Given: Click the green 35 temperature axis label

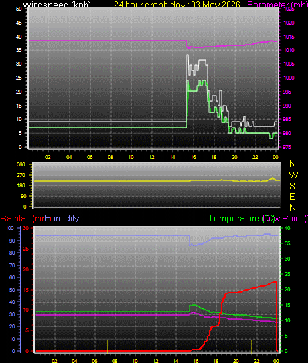Looking at the screenshot, I should click(287, 243).
